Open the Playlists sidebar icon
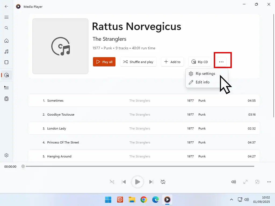Image resolution: width=275 pixels, height=206 pixels. [x=6, y=99]
